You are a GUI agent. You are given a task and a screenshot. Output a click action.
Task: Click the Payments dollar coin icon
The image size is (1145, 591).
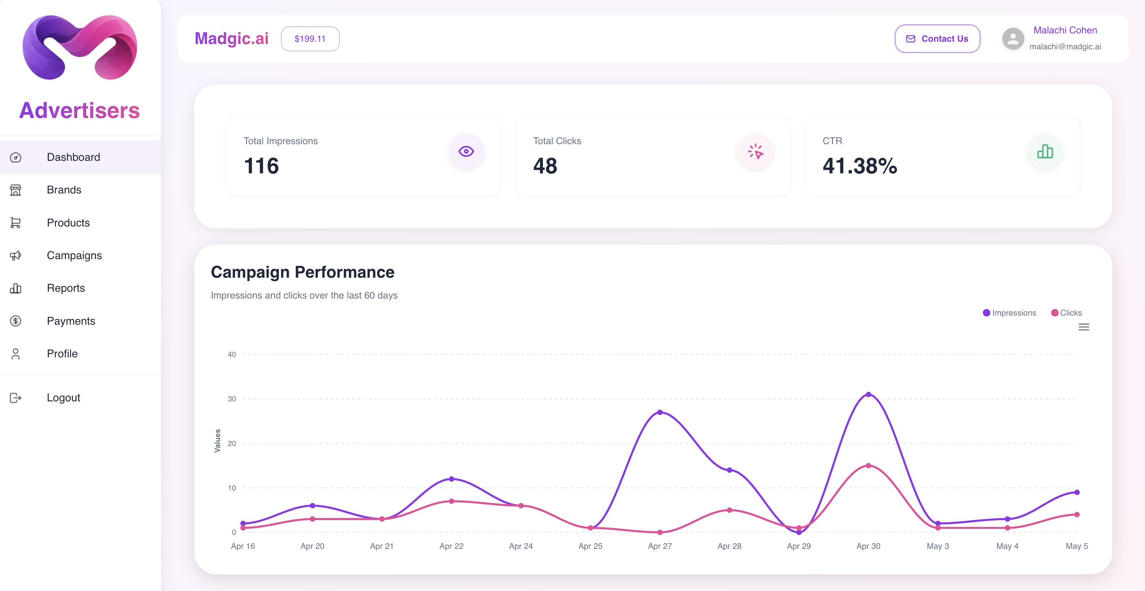click(x=16, y=321)
